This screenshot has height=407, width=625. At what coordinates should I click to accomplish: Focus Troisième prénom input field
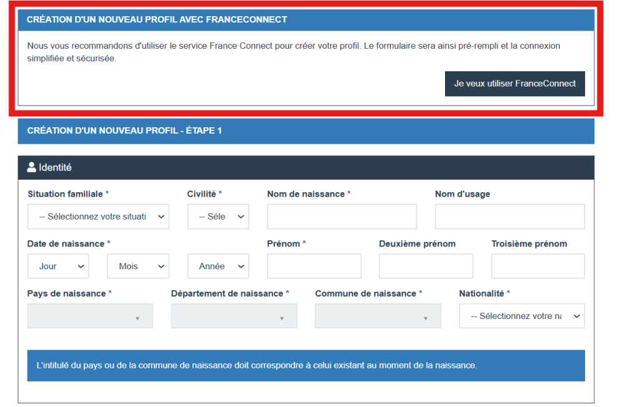point(538,266)
